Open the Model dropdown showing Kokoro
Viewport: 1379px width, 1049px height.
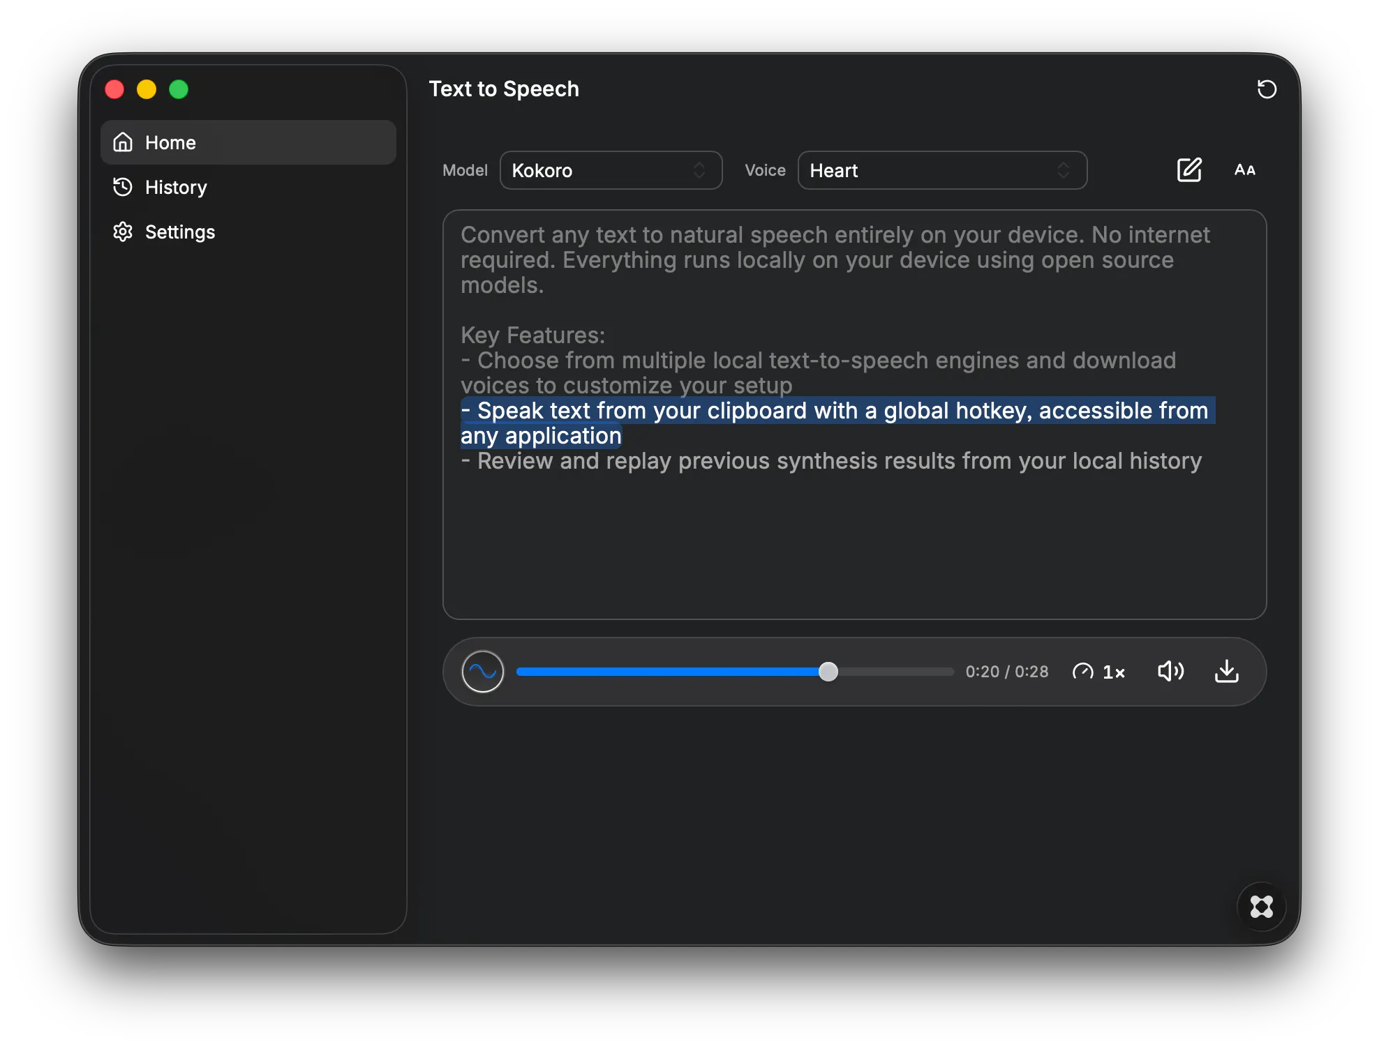click(611, 170)
